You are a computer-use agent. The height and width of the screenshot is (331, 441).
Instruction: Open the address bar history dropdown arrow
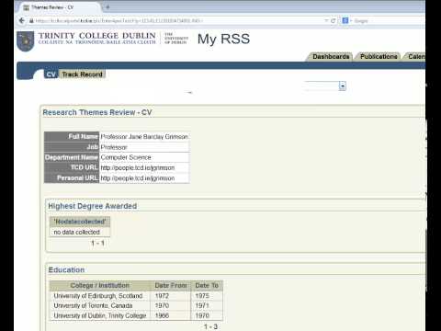click(326, 20)
